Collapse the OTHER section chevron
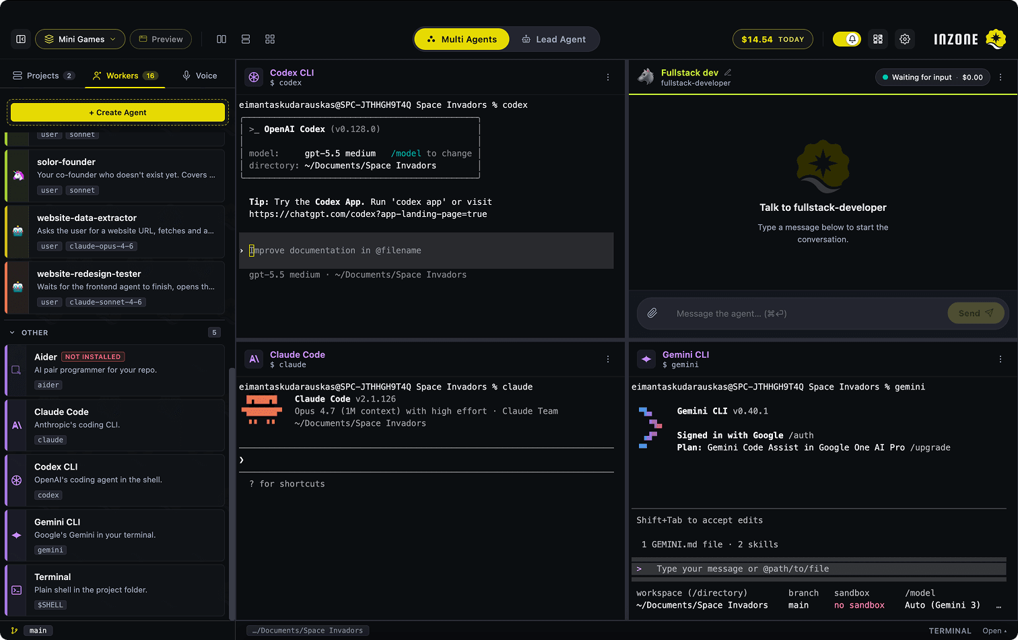Viewport: 1018px width, 640px height. 12,333
